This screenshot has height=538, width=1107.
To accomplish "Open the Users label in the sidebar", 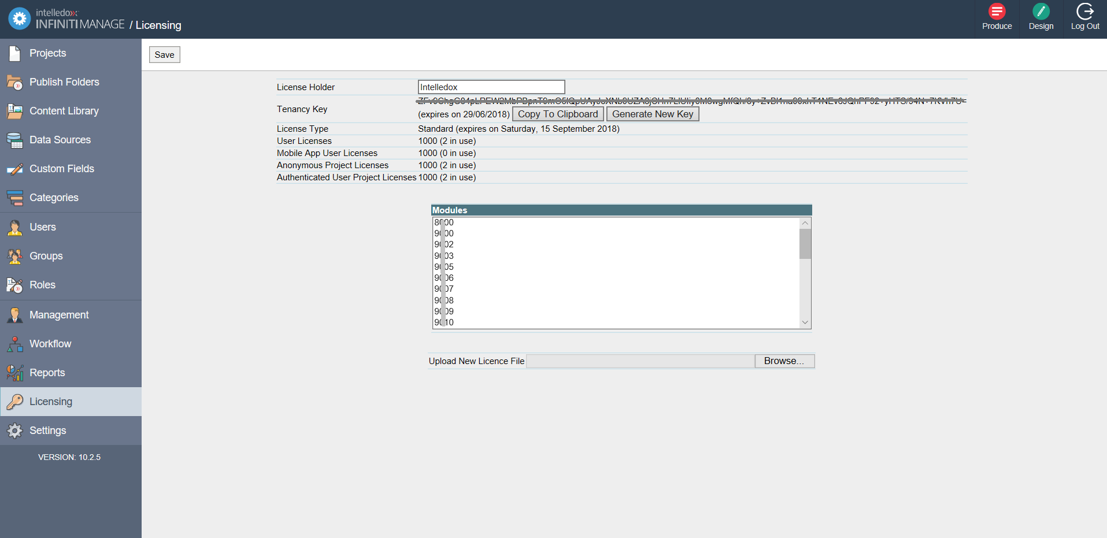I will (x=43, y=227).
